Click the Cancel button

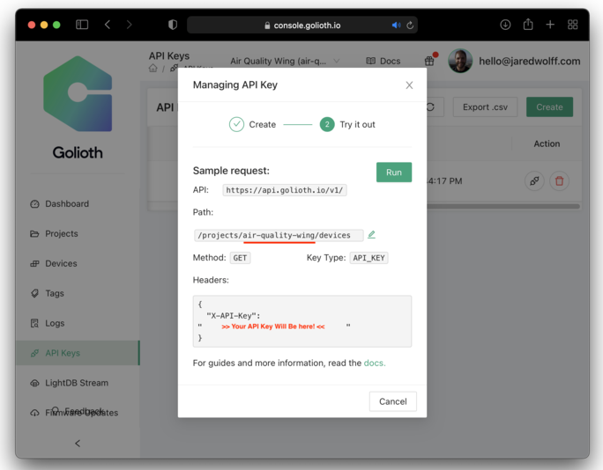[392, 401]
